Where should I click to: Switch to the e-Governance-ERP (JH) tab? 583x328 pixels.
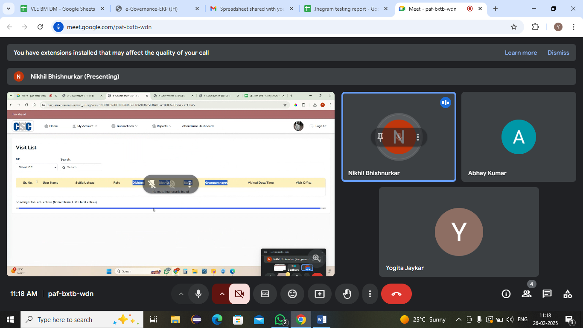(x=157, y=9)
